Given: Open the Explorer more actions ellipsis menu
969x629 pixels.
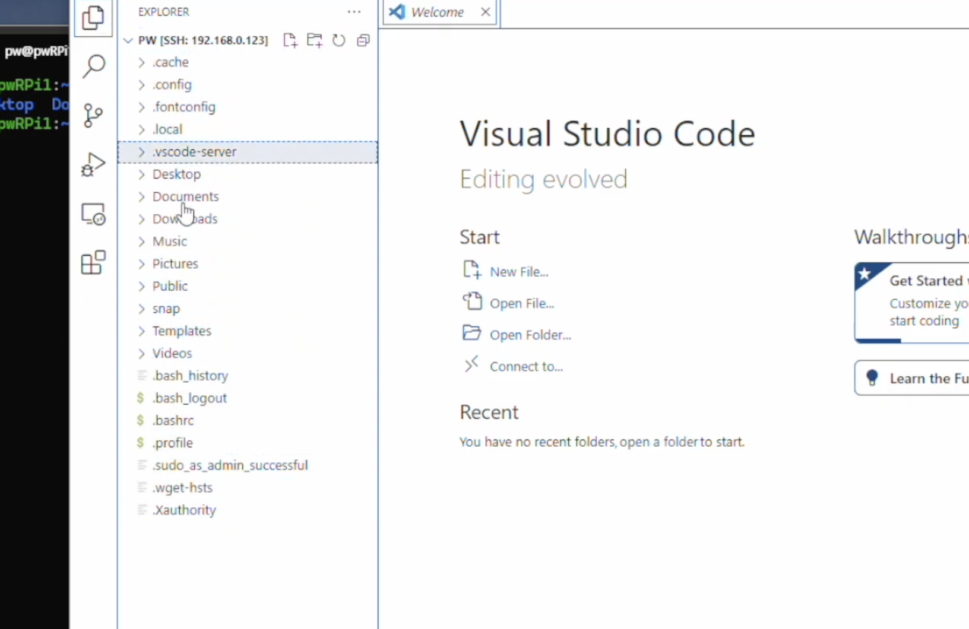Looking at the screenshot, I should (x=354, y=12).
